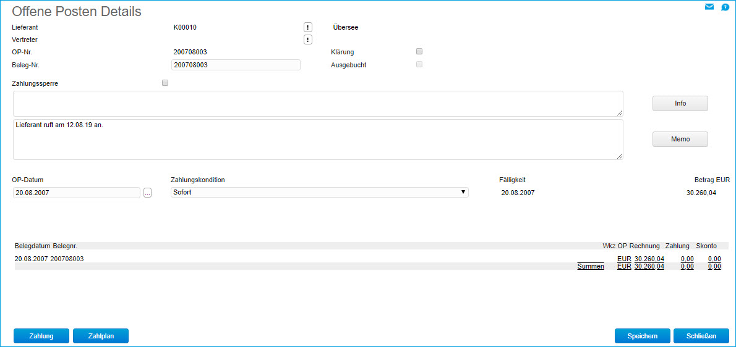736x347 pixels.
Task: Click into the Beleg-Nr. input field
Action: pos(235,65)
